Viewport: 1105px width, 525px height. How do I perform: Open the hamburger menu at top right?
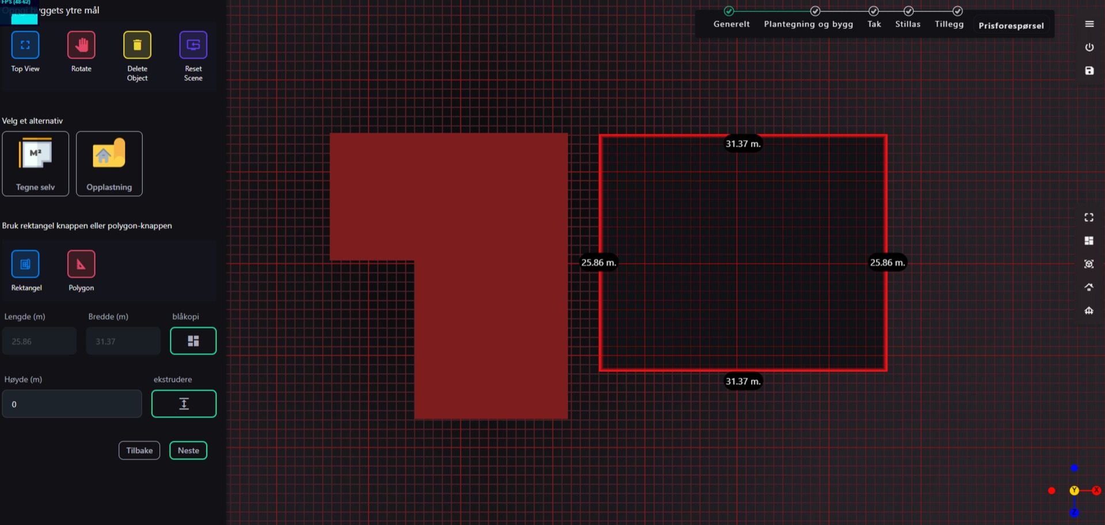coord(1089,24)
